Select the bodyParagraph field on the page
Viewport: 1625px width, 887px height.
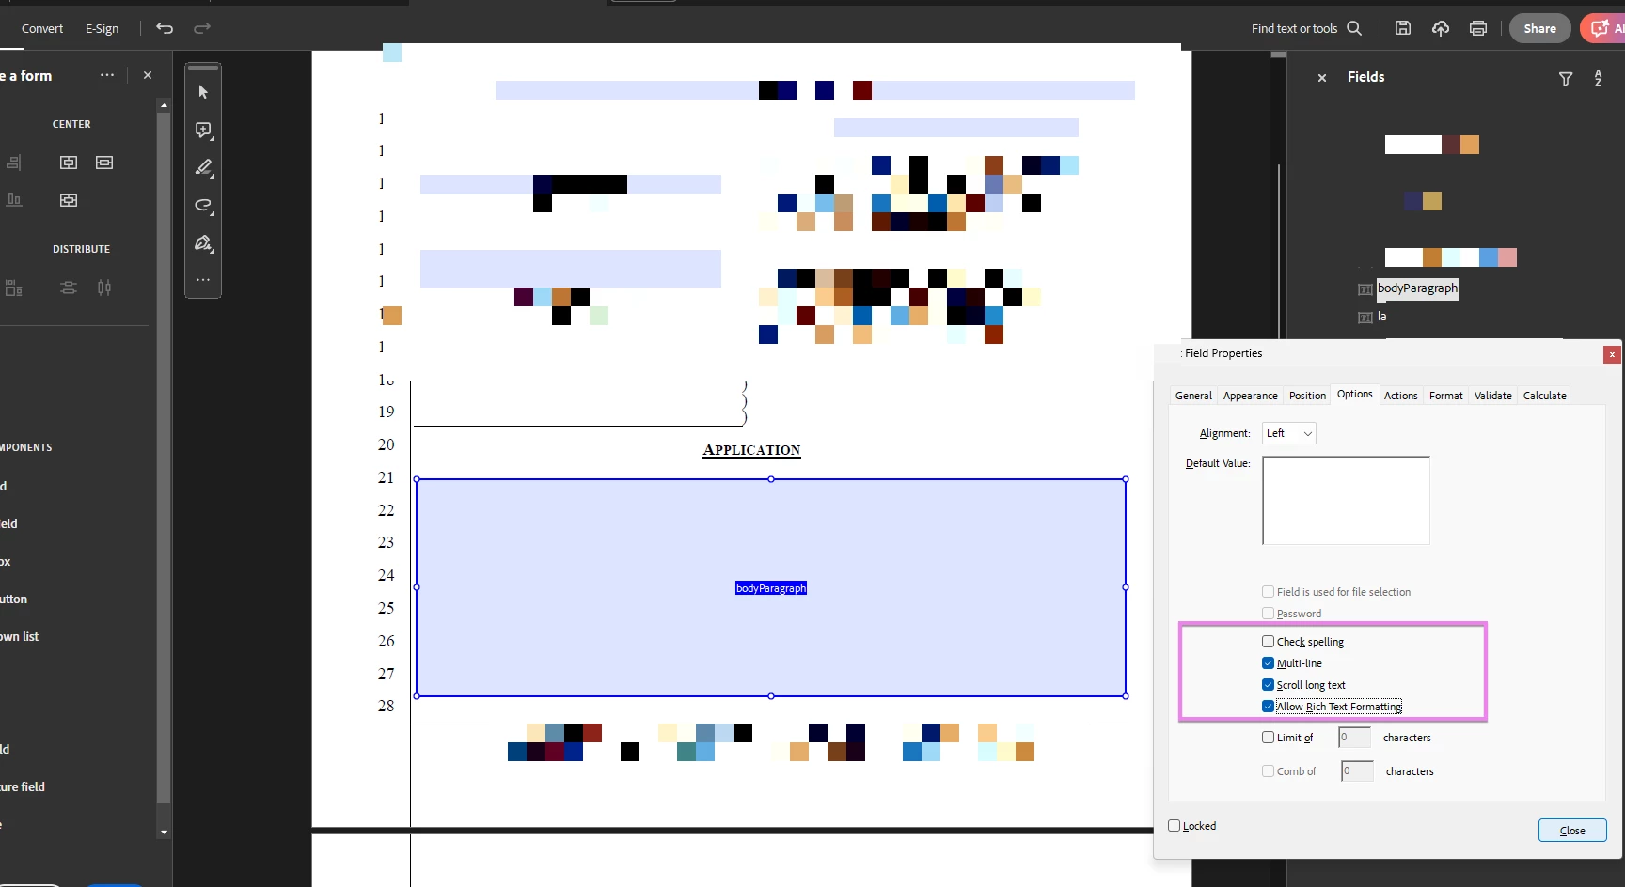(770, 588)
